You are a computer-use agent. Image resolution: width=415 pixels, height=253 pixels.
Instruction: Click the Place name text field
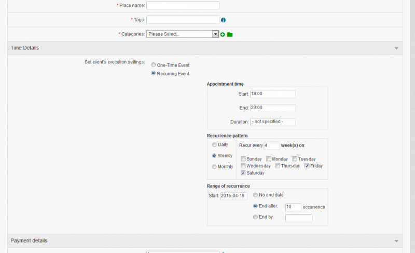point(183,6)
